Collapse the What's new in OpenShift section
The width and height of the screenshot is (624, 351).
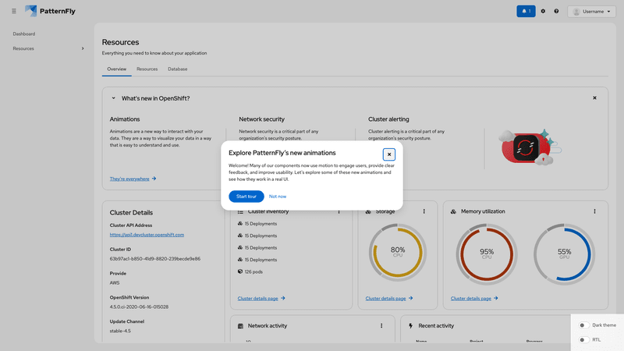113,98
